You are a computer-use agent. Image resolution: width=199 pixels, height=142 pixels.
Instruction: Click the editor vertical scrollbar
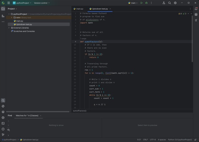pyautogui.click(x=192, y=39)
